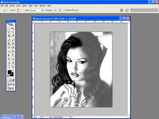159x119 pixels.
Task: Enable the Sample All Layers checkbox
Action: tap(65, 10)
